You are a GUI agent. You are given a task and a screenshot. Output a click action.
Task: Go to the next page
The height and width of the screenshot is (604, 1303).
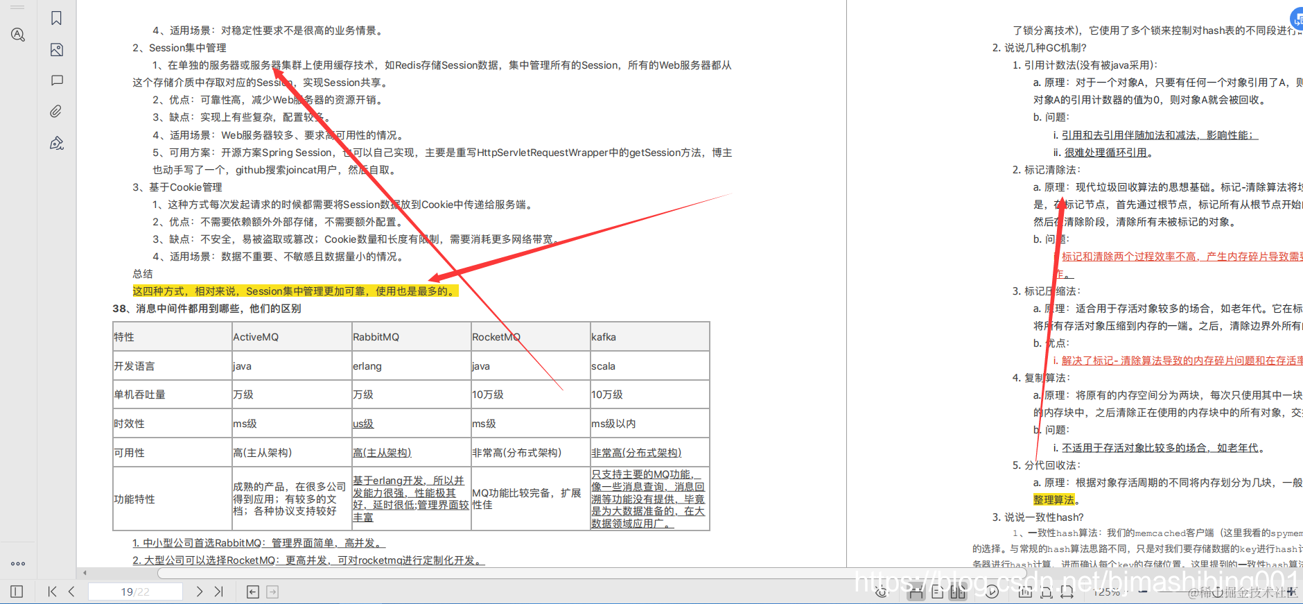pos(199,592)
